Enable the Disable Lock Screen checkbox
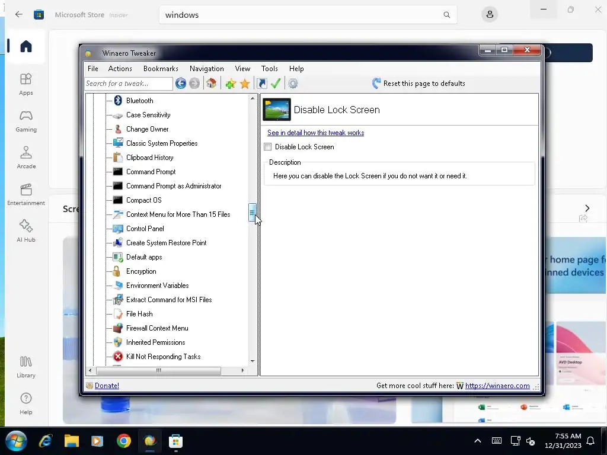This screenshot has height=455, width=607. click(x=267, y=147)
